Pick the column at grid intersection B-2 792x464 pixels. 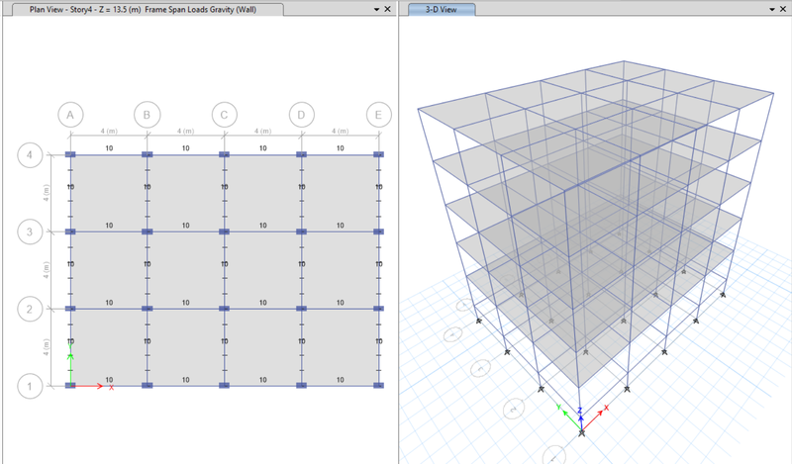click(x=147, y=309)
